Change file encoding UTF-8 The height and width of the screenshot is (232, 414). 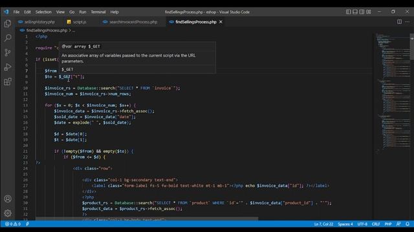(362, 224)
